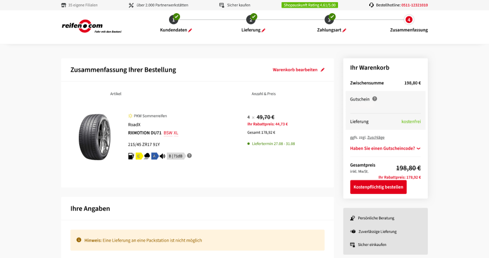Click the Kundendaten step label
Image resolution: width=489 pixels, height=258 pixels.
tap(173, 30)
